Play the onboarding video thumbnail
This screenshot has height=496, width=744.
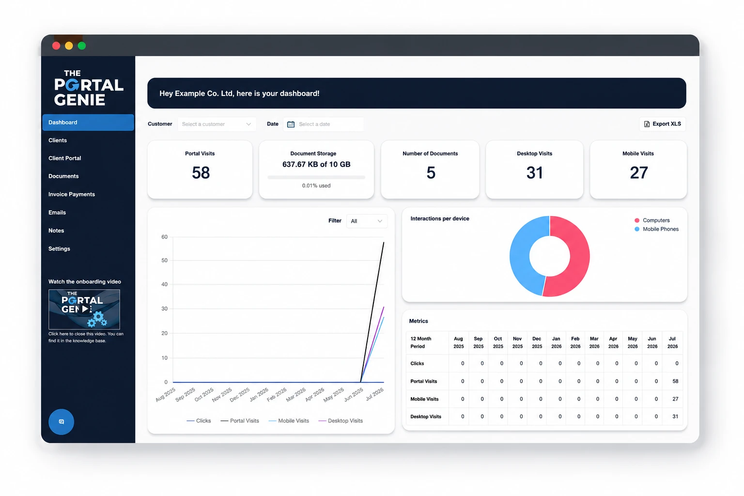[84, 310]
